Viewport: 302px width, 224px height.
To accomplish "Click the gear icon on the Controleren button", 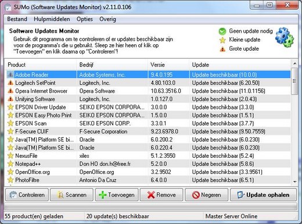I will 13,195.
